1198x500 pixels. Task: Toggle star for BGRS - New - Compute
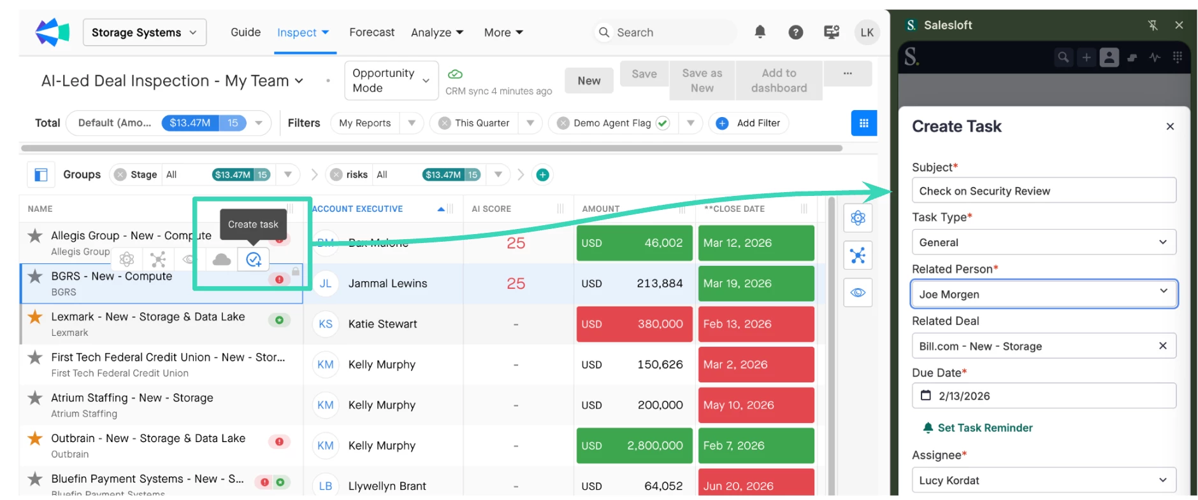point(35,276)
